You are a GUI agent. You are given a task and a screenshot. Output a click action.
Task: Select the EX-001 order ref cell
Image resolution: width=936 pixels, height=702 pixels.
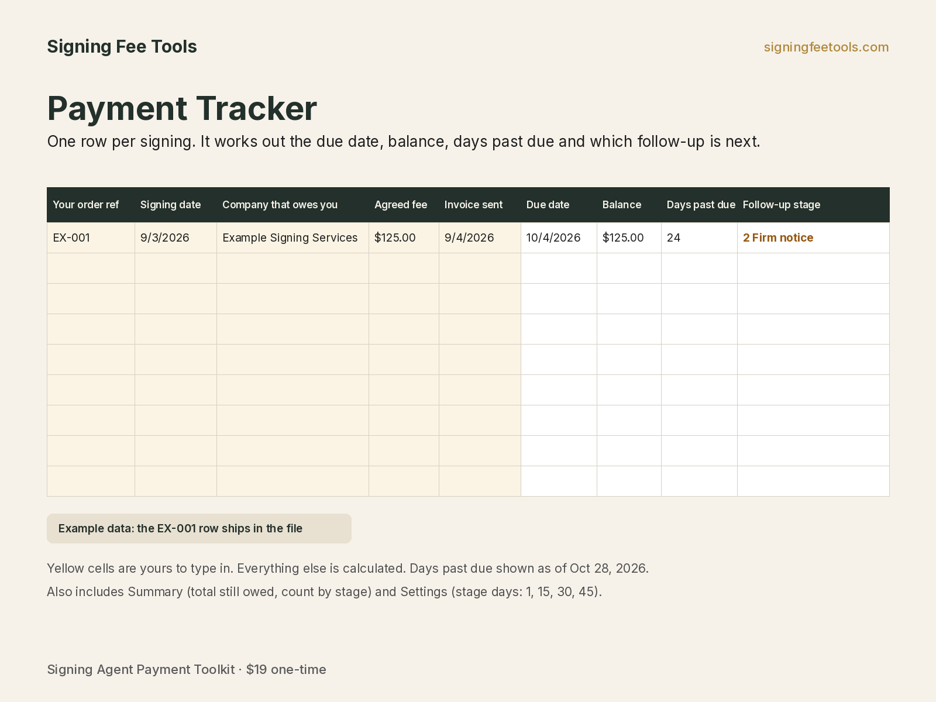coord(91,238)
